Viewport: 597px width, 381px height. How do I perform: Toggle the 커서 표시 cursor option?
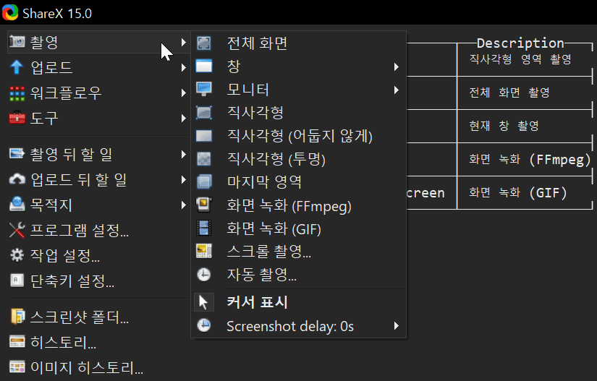[x=299, y=302]
